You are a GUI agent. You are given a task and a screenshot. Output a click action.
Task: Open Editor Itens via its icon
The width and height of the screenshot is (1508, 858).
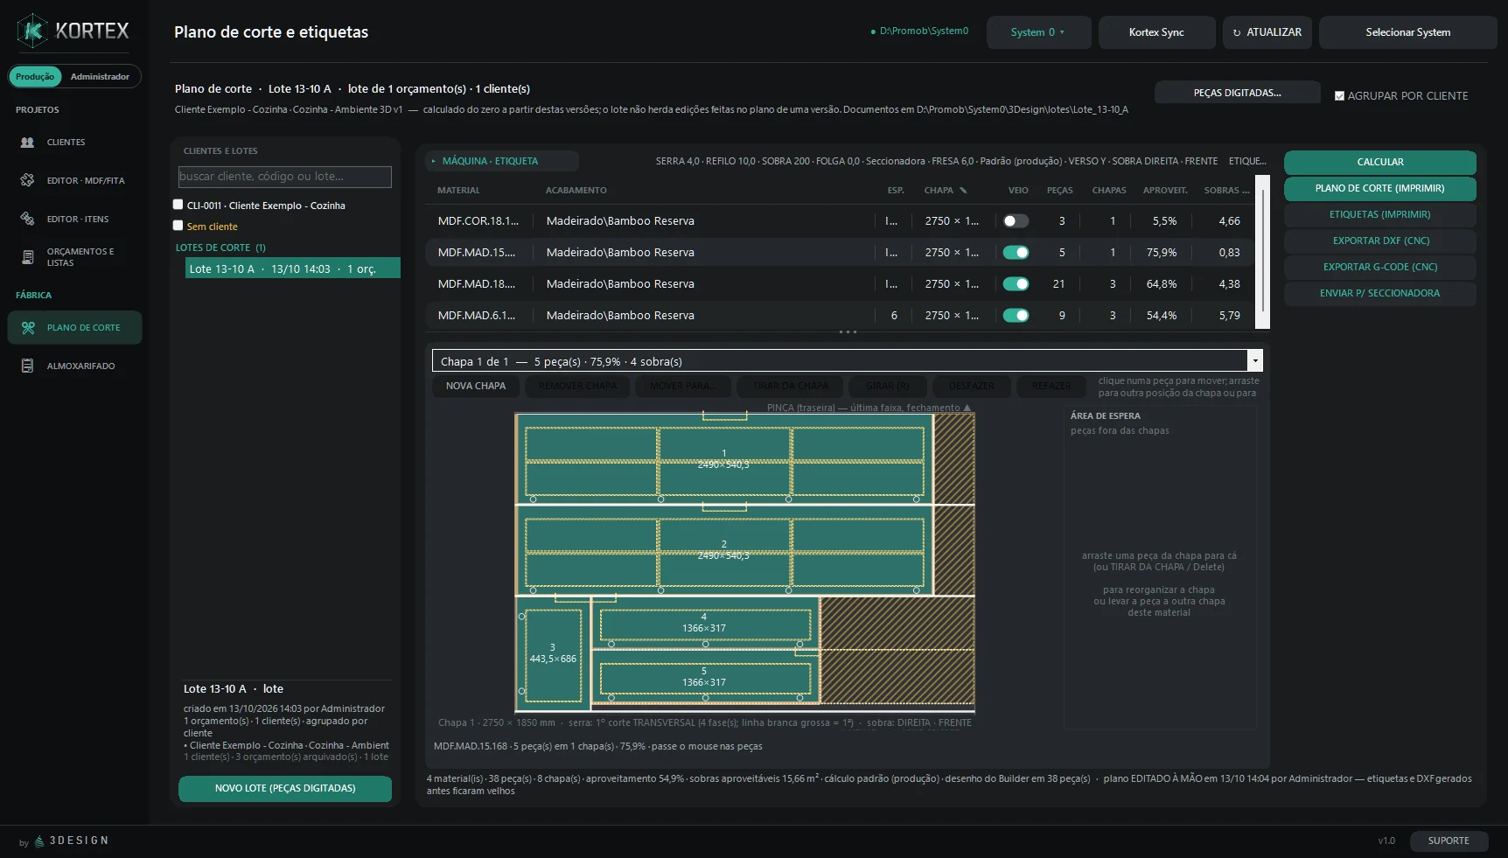click(x=28, y=219)
